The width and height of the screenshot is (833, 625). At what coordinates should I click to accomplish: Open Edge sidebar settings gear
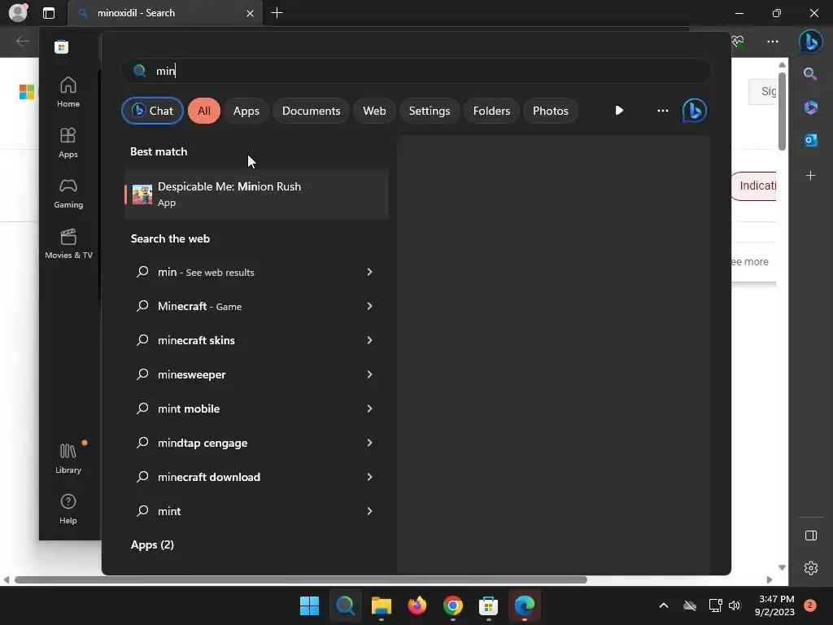point(811,567)
